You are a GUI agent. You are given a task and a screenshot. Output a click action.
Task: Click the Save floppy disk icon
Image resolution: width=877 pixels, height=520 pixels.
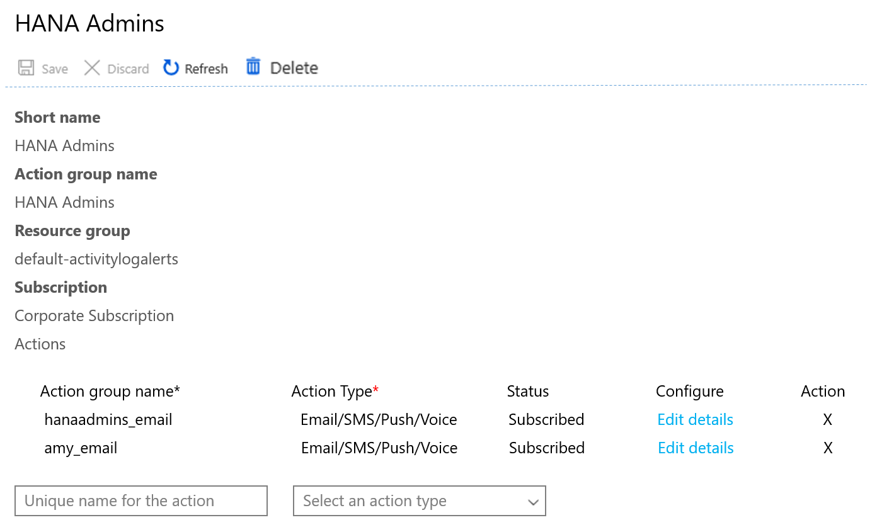pyautogui.click(x=26, y=68)
